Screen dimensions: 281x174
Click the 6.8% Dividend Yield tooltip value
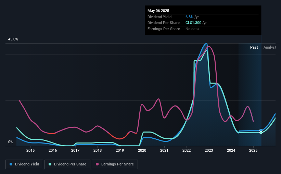click(x=189, y=17)
